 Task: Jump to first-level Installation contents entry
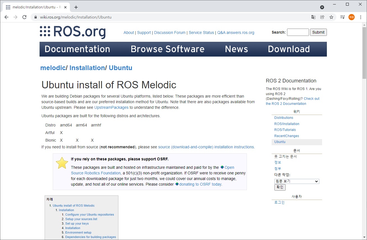(x=66, y=210)
